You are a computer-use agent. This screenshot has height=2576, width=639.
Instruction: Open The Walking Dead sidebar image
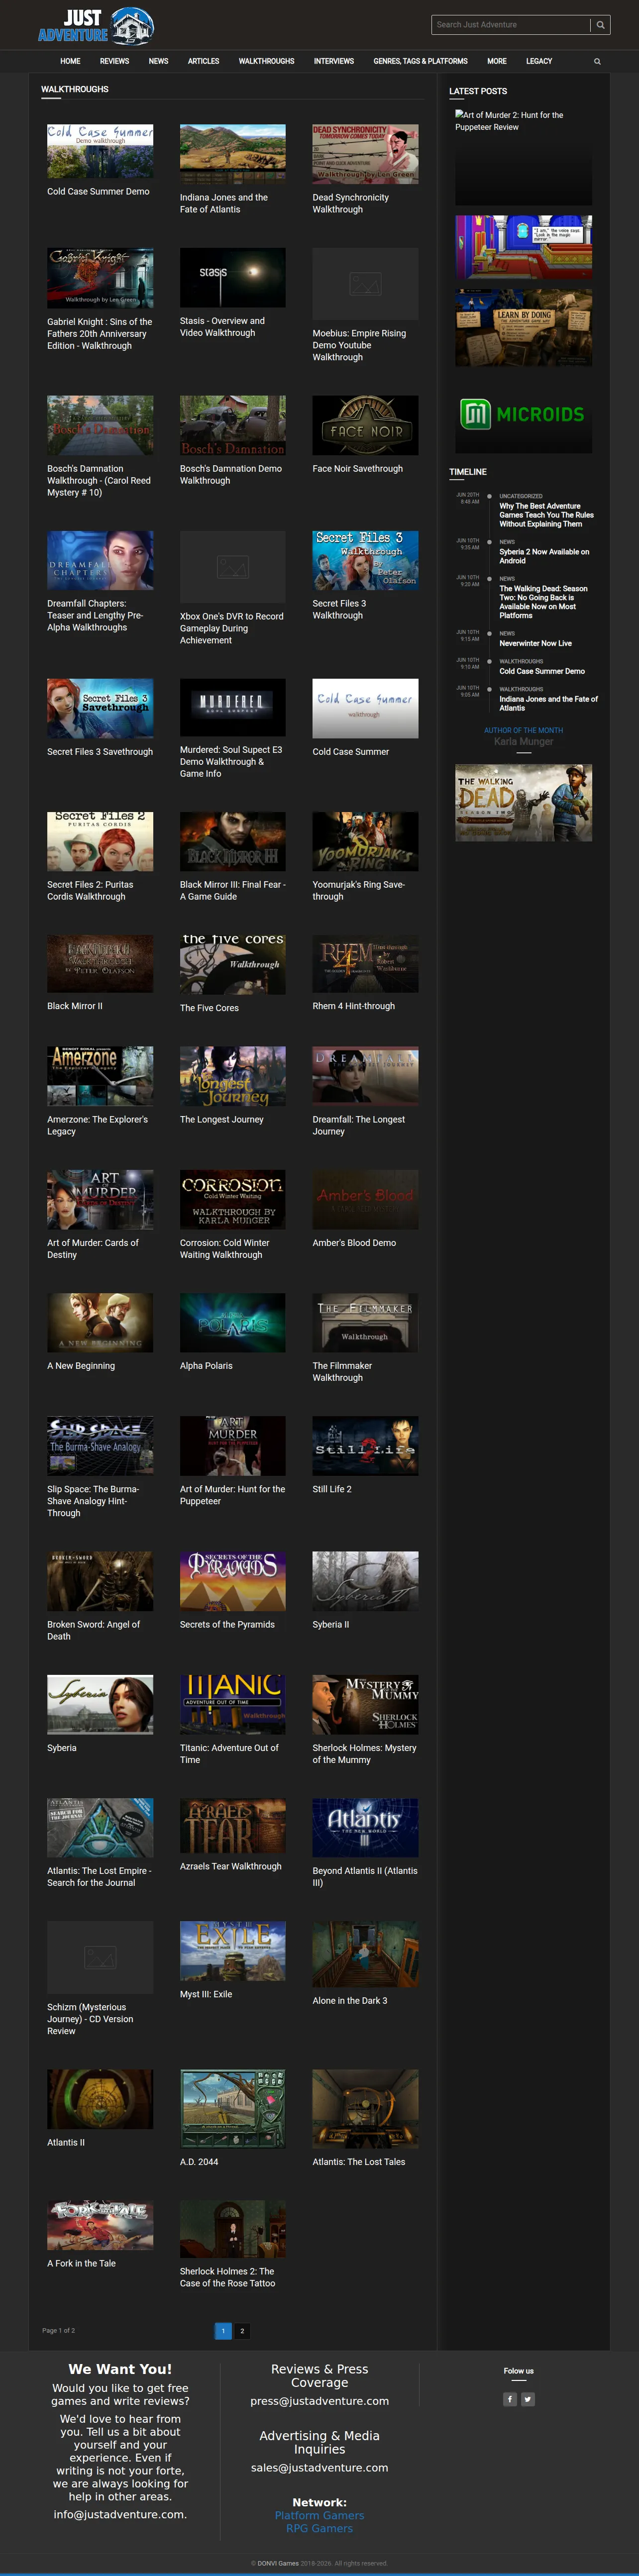(523, 803)
